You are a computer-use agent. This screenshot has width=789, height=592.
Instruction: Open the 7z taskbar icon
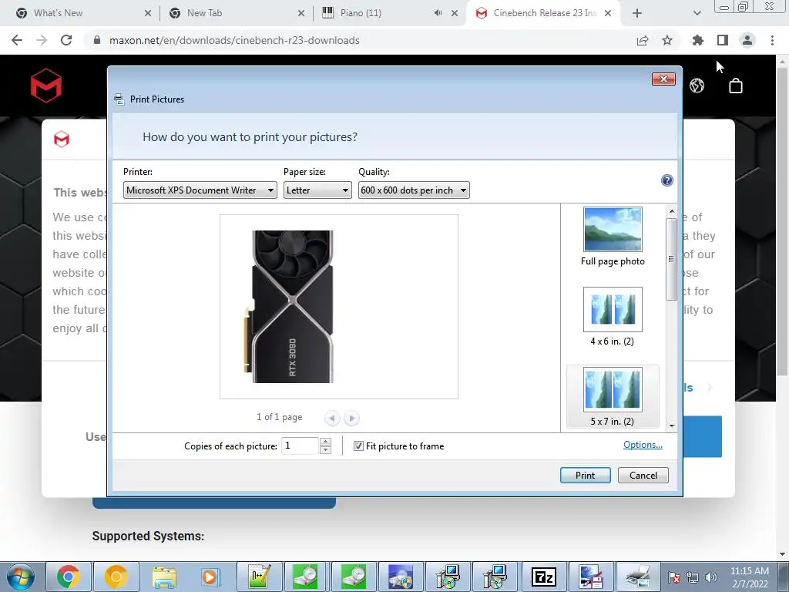click(x=543, y=577)
